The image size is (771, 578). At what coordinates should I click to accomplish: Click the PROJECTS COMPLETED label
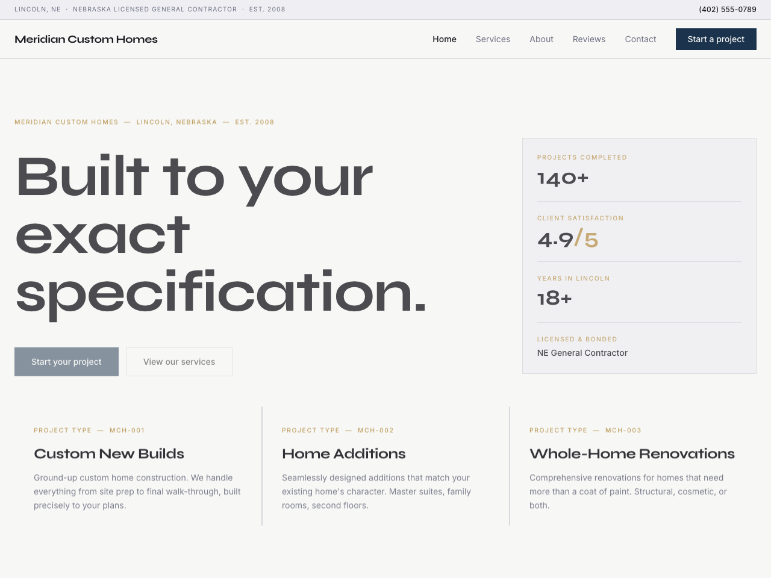point(582,158)
